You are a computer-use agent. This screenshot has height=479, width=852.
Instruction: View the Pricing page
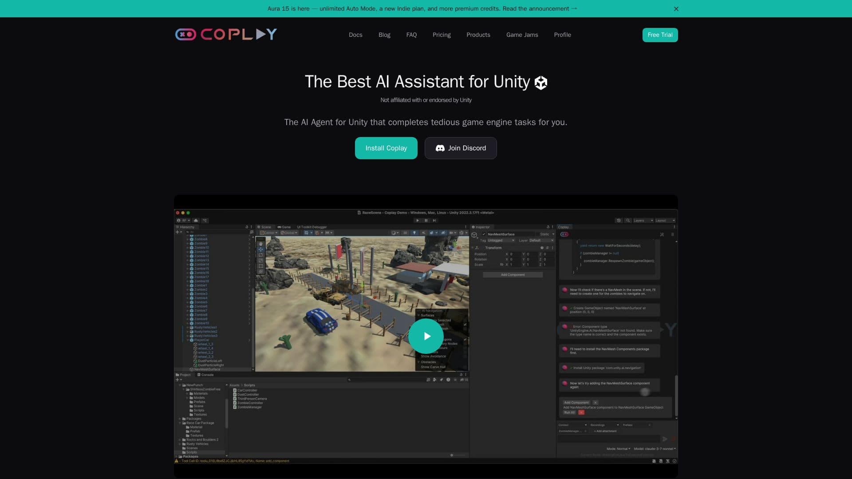[442, 35]
